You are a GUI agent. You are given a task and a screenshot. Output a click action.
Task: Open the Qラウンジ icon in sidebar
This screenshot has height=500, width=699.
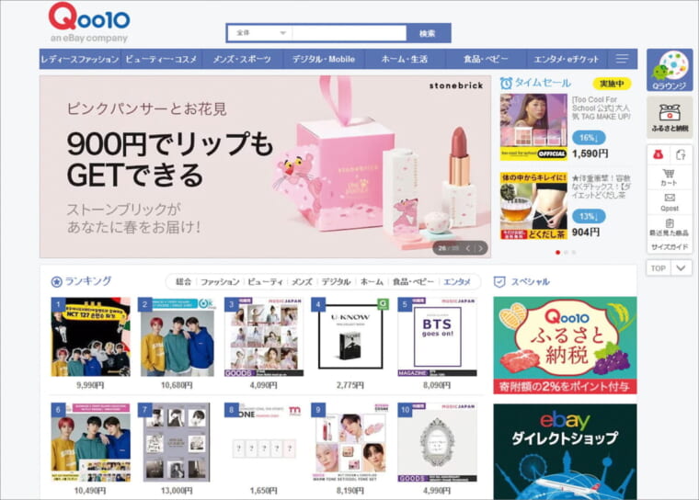click(670, 70)
